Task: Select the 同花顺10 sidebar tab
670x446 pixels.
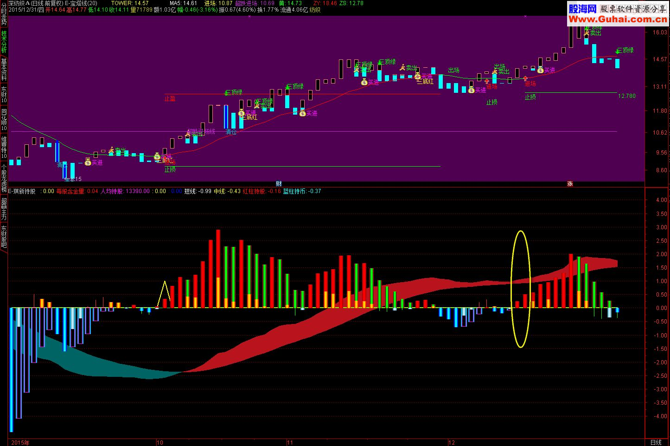Action: [x=4, y=120]
